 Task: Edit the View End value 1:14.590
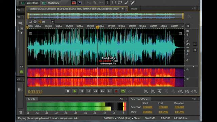point(163,112)
